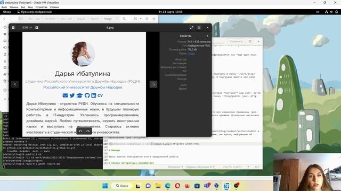The image size is (341, 191).
Task: Open Microsoft Edge on Windows taskbar
Action: [168, 186]
